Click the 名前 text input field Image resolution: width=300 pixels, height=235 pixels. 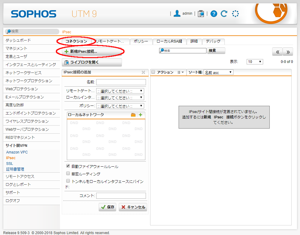[121, 82]
